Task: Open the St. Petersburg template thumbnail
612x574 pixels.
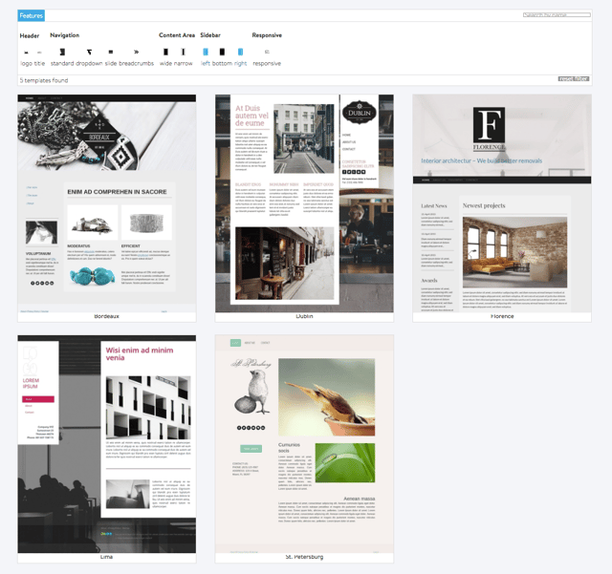Action: pyautogui.click(x=304, y=443)
